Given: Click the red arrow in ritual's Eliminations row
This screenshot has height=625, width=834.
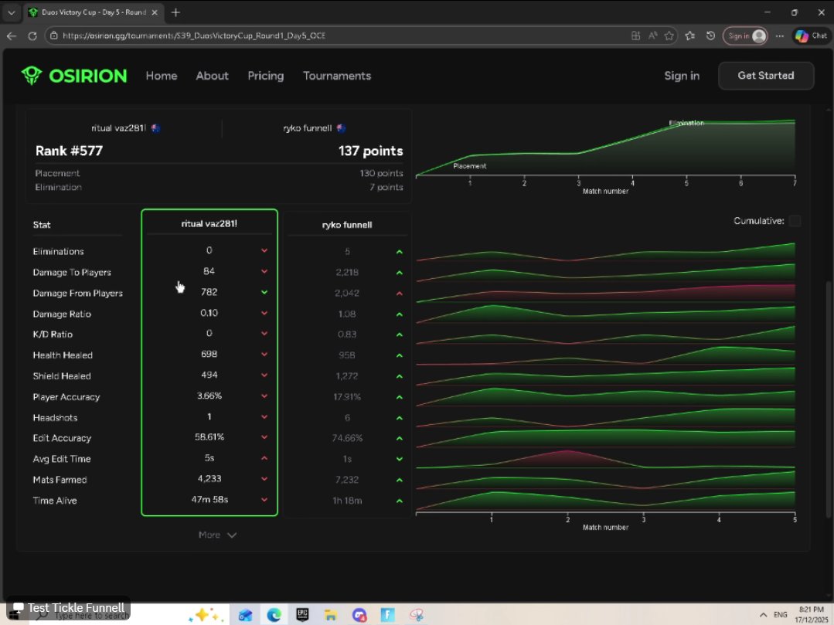Looking at the screenshot, I should coord(264,250).
